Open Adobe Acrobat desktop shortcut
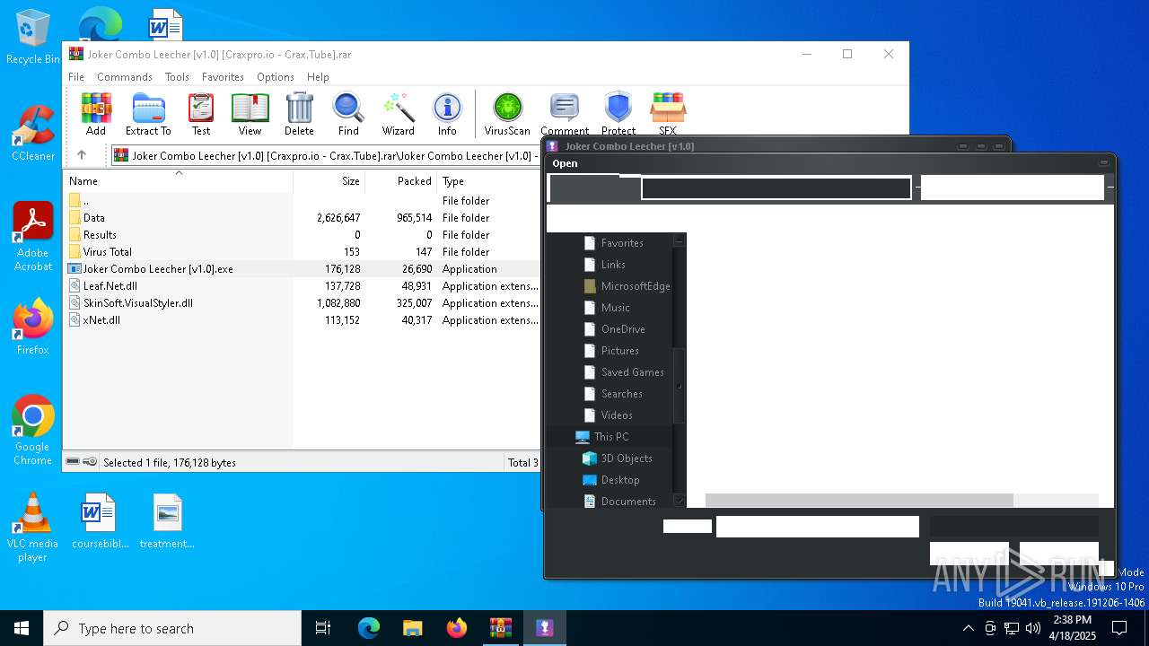Viewport: 1149px width, 646px height. tap(32, 237)
